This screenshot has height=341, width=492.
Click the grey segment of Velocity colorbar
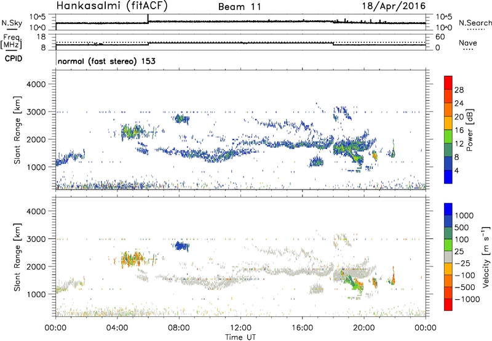tap(448, 257)
